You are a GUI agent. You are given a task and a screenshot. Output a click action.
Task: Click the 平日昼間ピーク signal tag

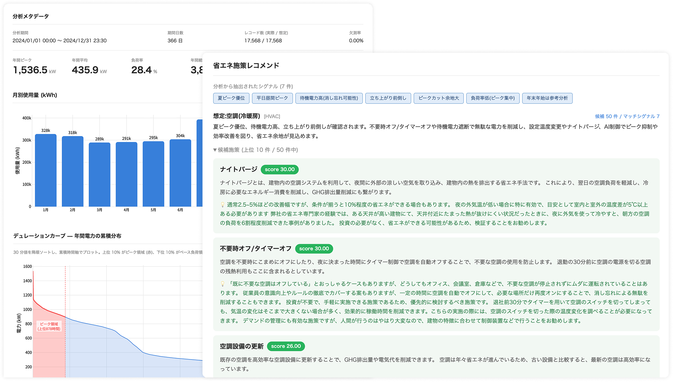272,98
